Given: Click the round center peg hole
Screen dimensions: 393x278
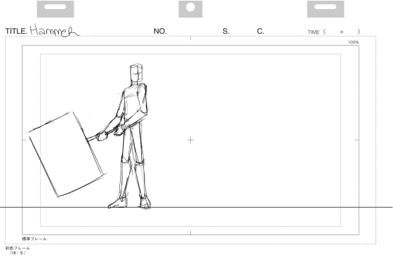Looking at the screenshot, I should point(190,7).
